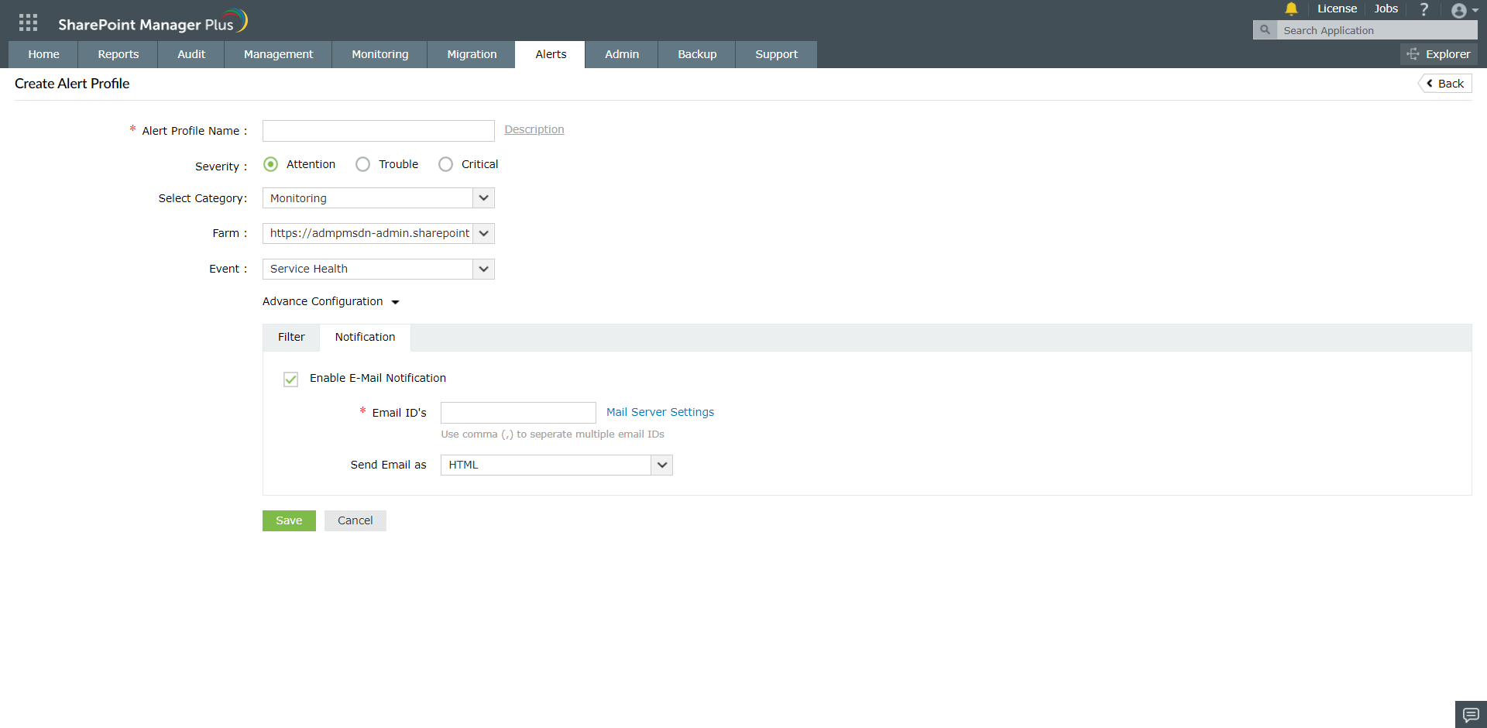The width and height of the screenshot is (1487, 728).
Task: Open the Send Email as dropdown
Action: 661,465
